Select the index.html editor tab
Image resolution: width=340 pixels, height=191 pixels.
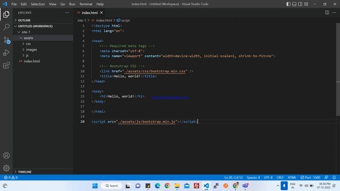(x=90, y=13)
